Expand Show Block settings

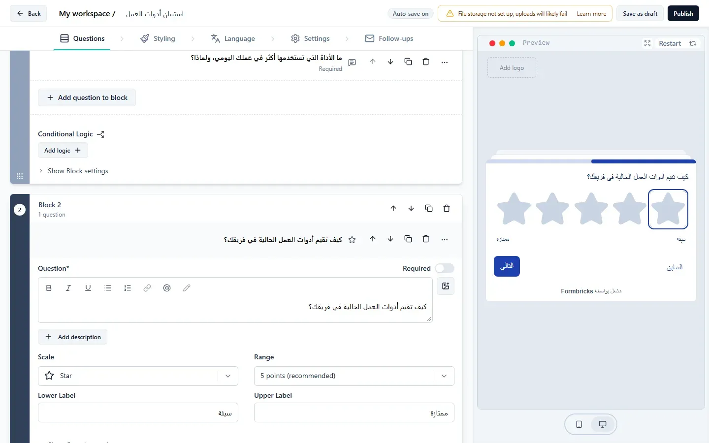73,171
